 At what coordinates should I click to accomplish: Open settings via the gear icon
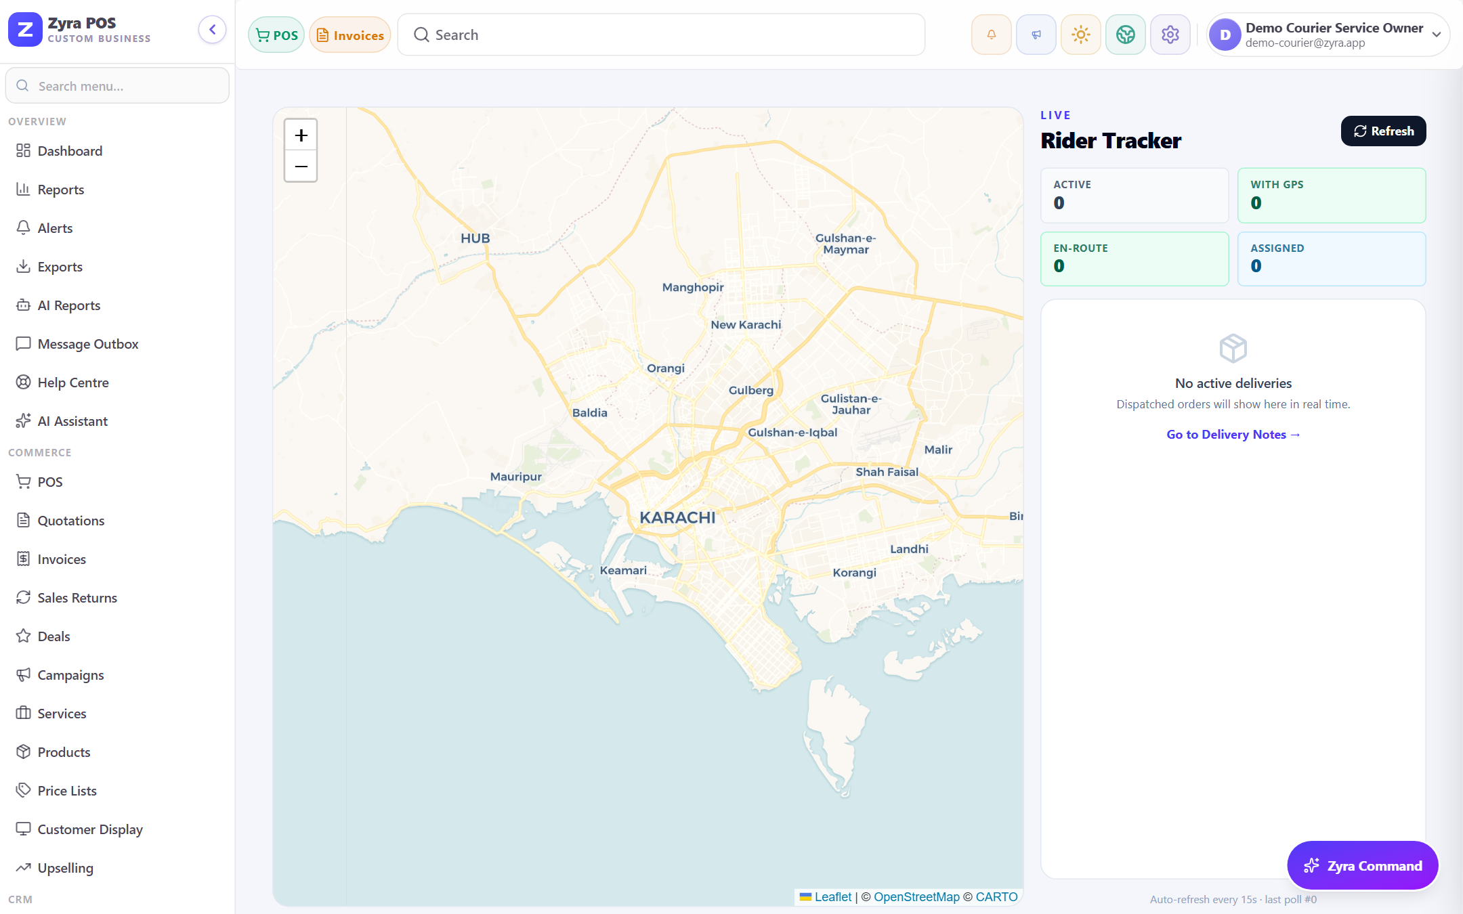[1170, 35]
